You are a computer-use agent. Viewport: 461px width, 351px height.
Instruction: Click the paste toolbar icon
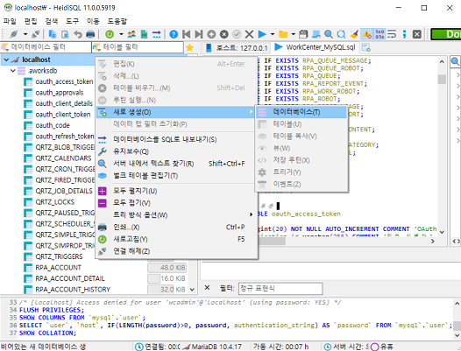(x=65, y=34)
